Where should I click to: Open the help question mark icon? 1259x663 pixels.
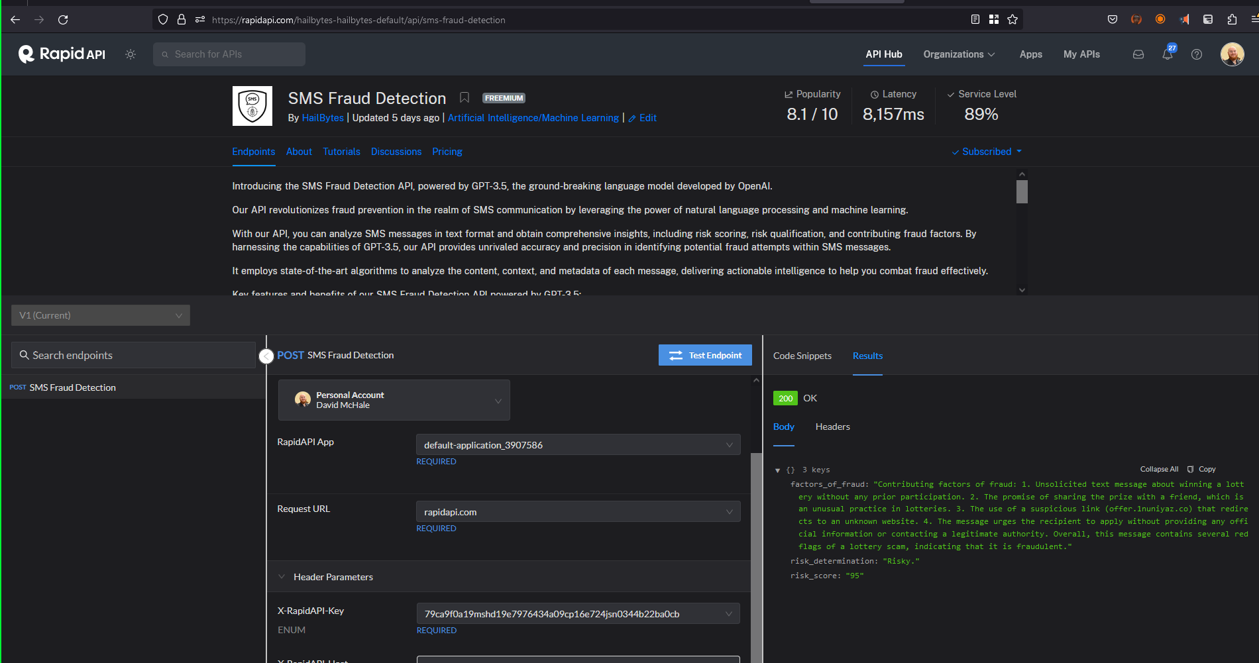pyautogui.click(x=1197, y=54)
